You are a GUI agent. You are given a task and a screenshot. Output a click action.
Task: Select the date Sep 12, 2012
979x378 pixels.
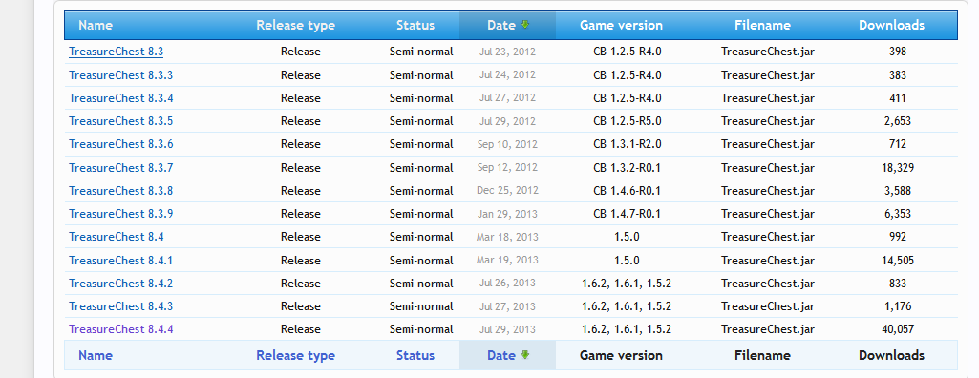(507, 167)
